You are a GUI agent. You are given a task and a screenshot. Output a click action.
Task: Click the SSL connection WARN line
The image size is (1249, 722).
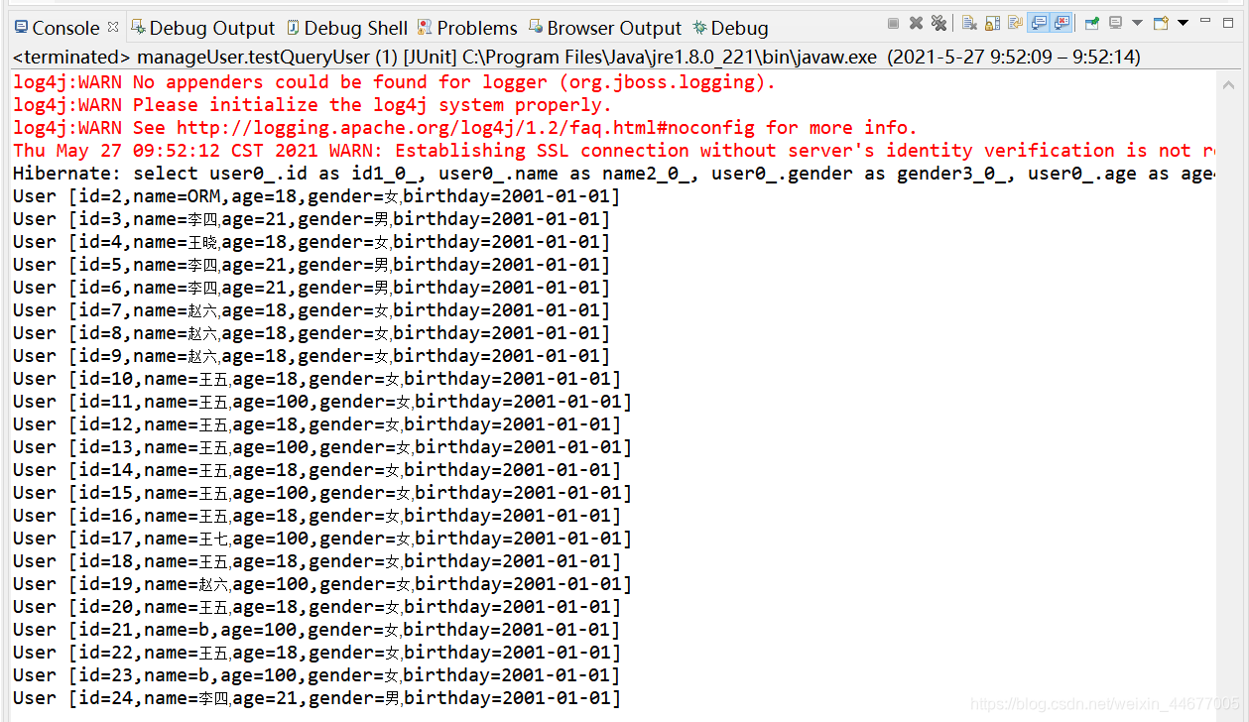click(x=614, y=151)
